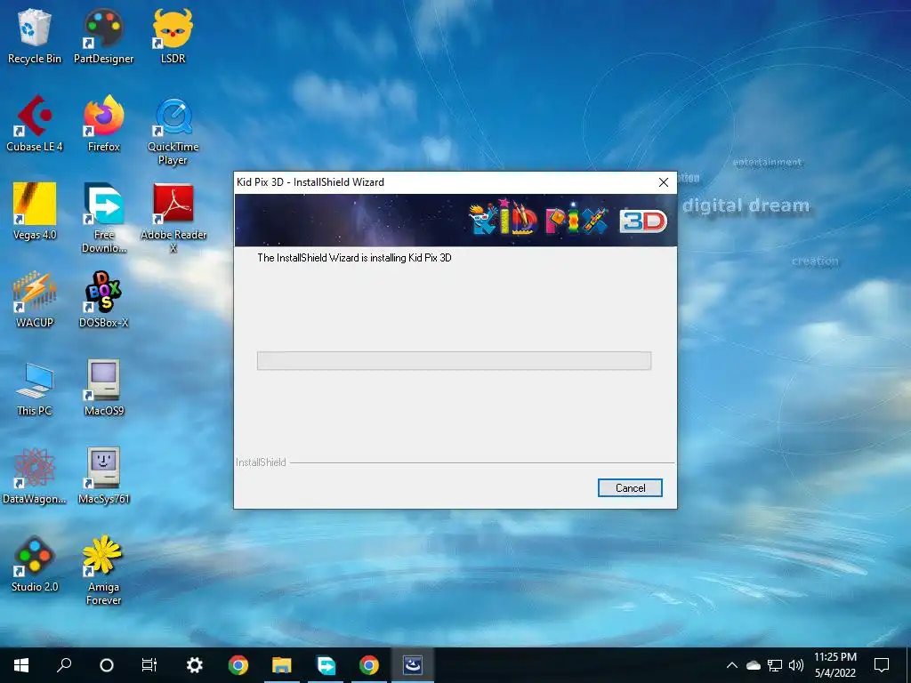911x683 pixels.
Task: Select the QuickTime Player shortcut
Action: tap(173, 132)
